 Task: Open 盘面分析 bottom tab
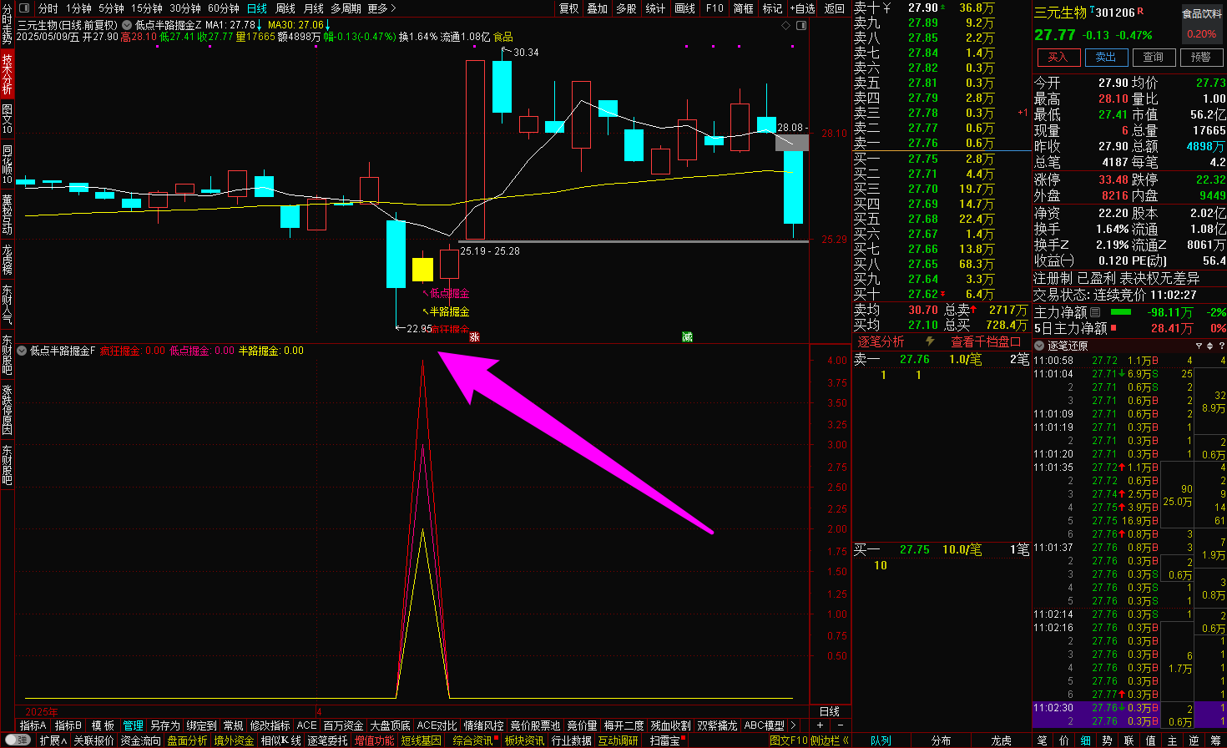[x=187, y=740]
